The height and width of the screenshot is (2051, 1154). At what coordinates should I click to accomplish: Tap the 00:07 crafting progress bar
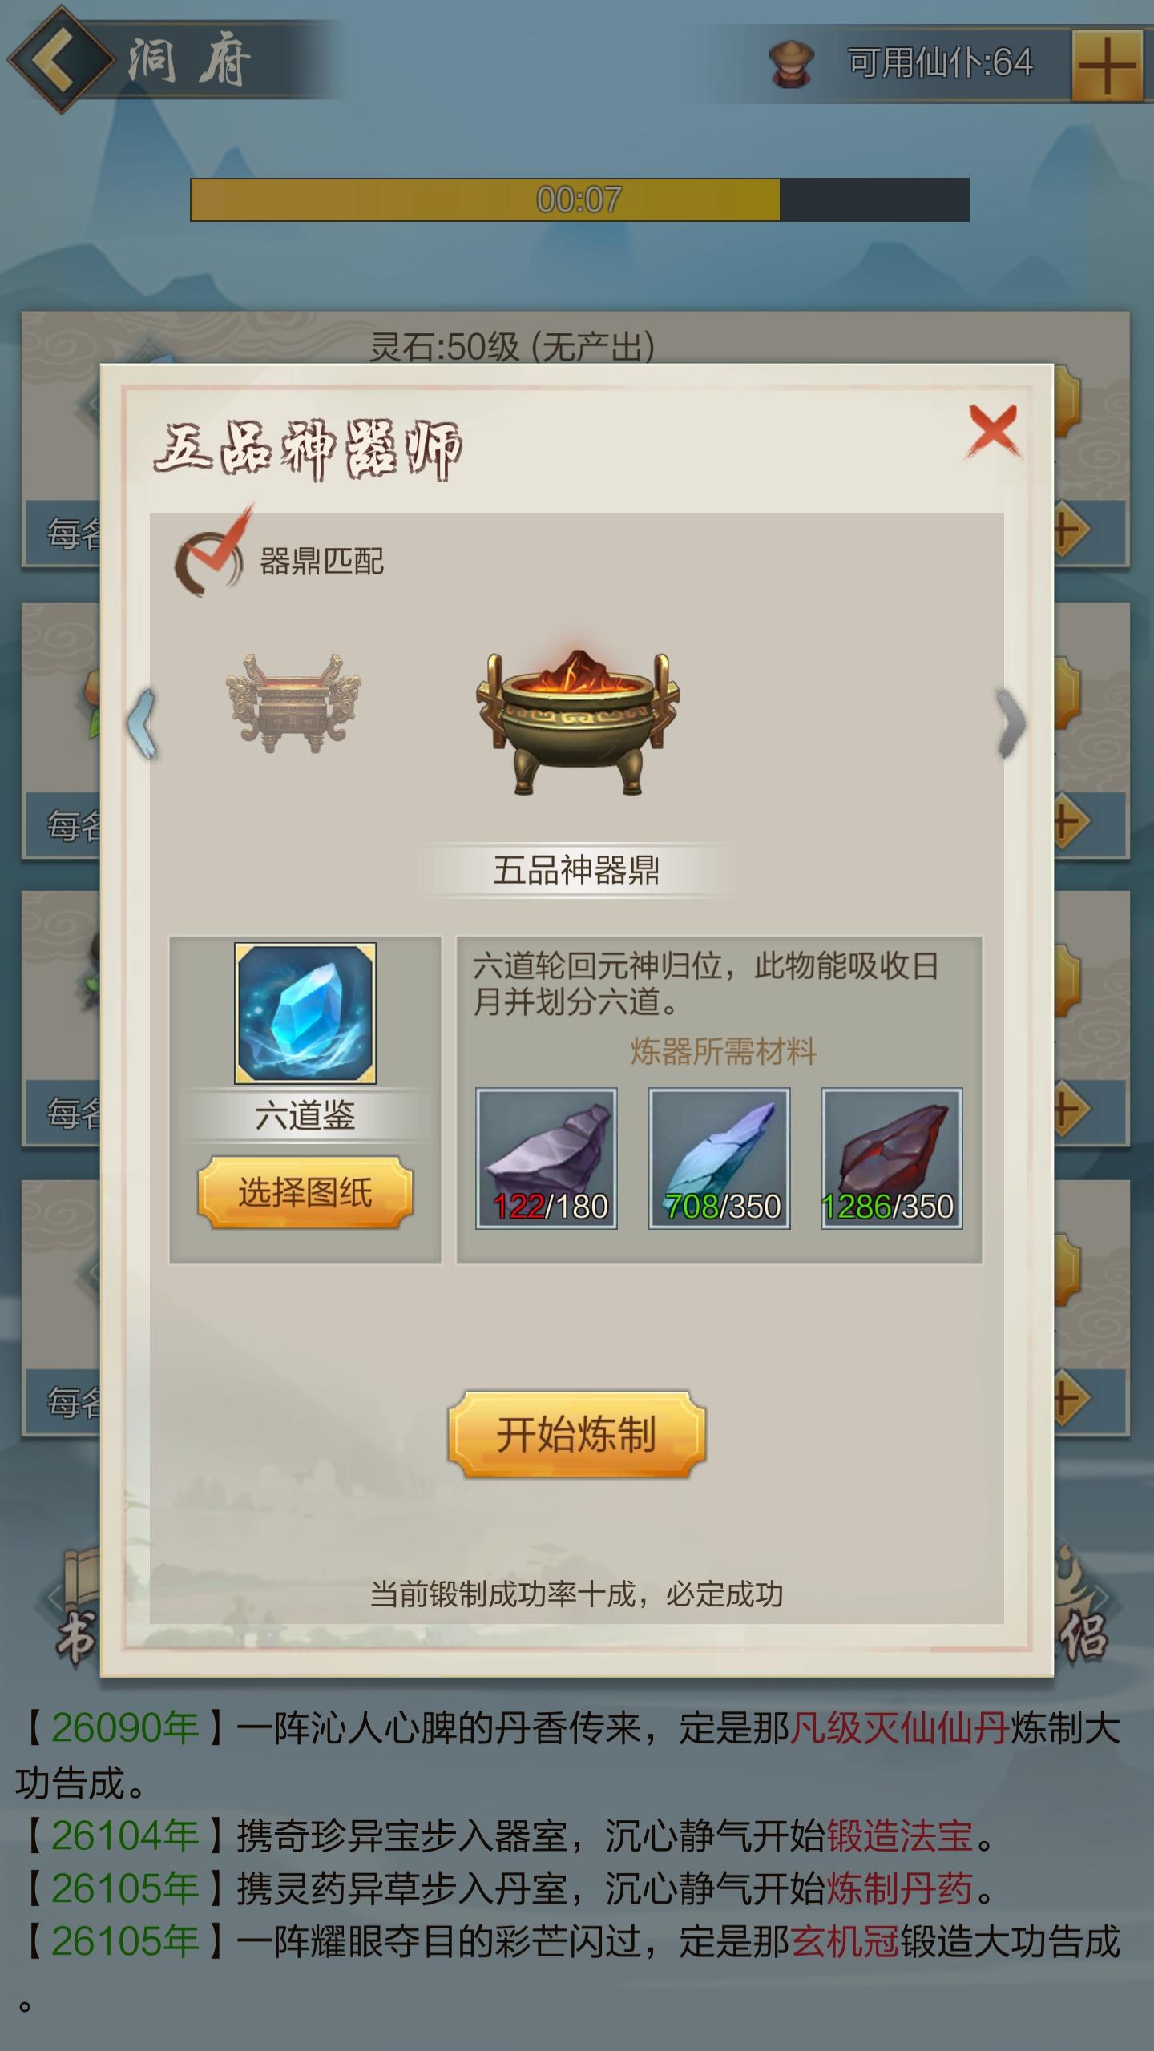point(579,199)
